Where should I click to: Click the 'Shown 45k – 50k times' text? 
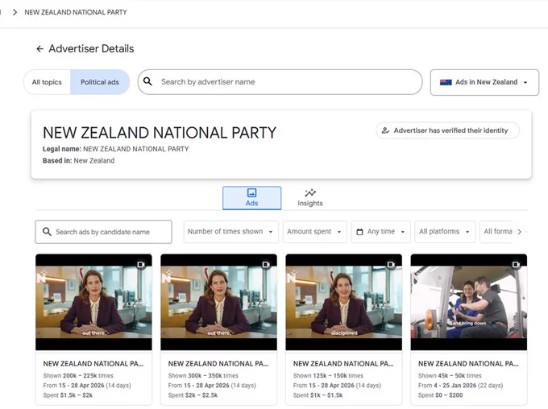pyautogui.click(x=450, y=376)
